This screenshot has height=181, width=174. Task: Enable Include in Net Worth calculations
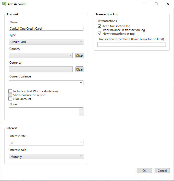click(10, 91)
